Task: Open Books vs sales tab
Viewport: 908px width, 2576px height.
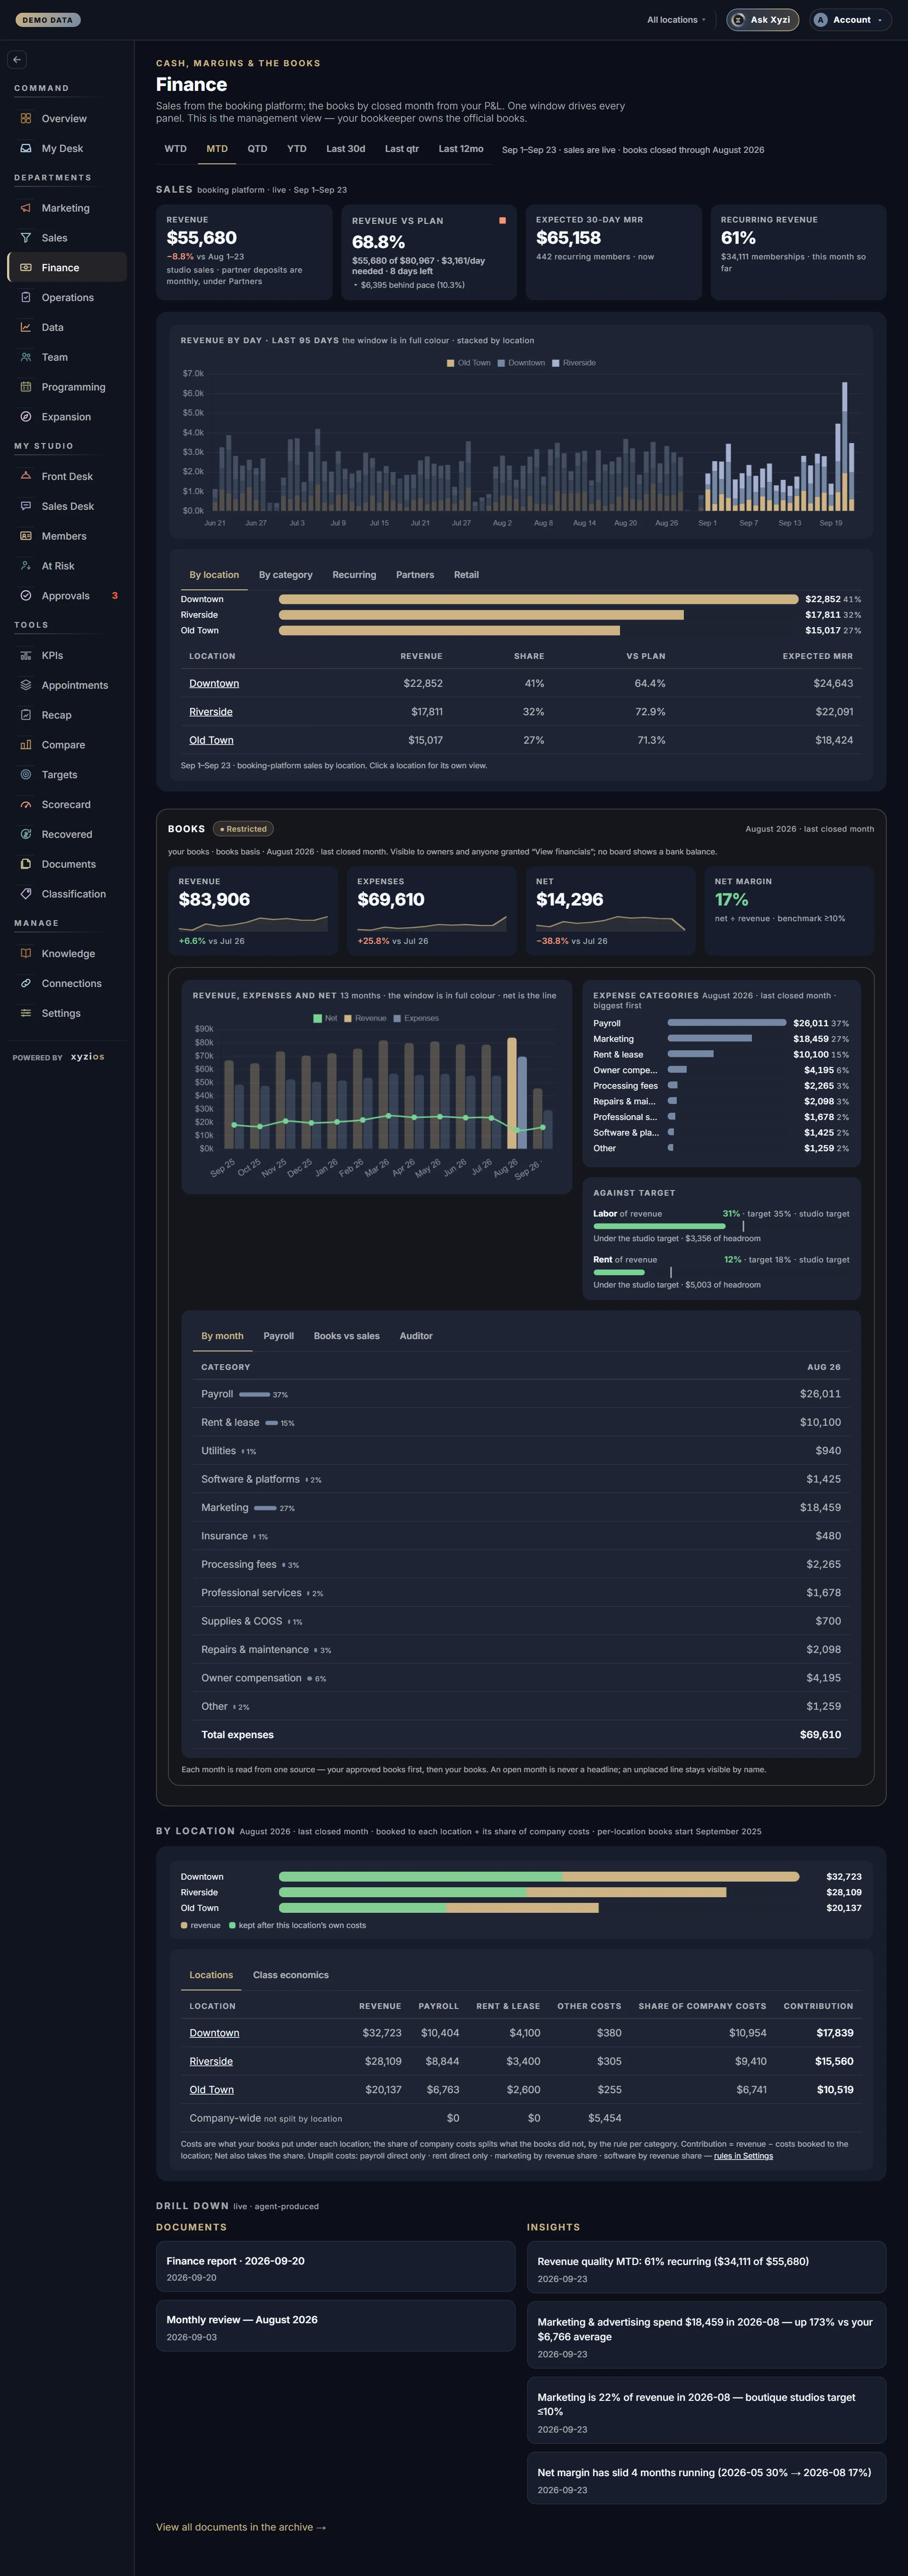Action: [x=347, y=1336]
